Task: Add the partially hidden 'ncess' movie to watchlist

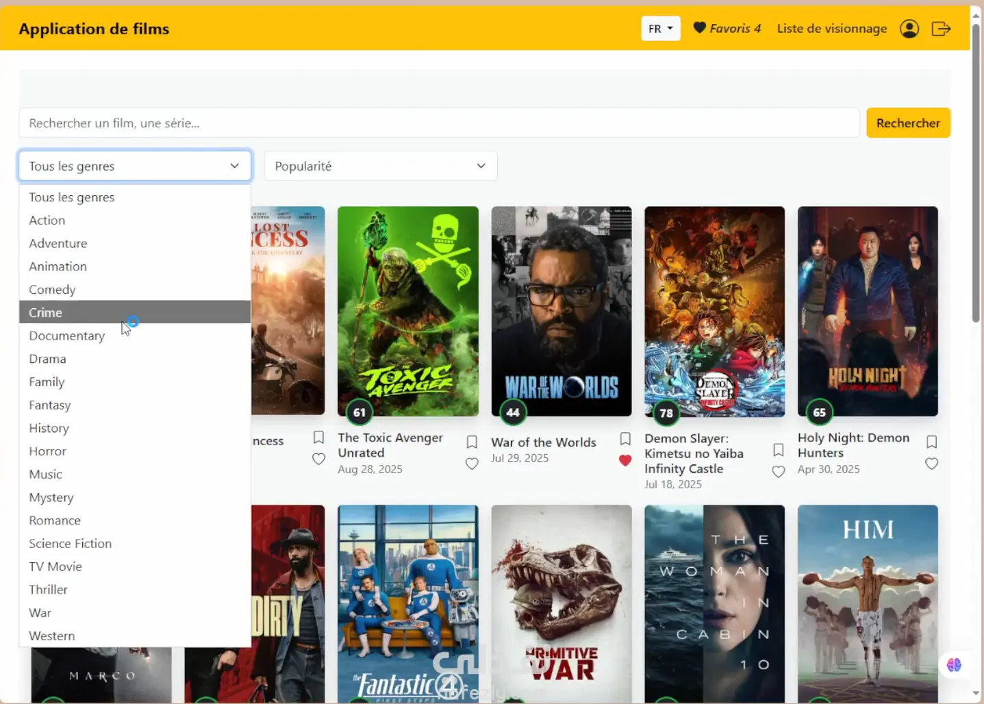Action: (318, 437)
